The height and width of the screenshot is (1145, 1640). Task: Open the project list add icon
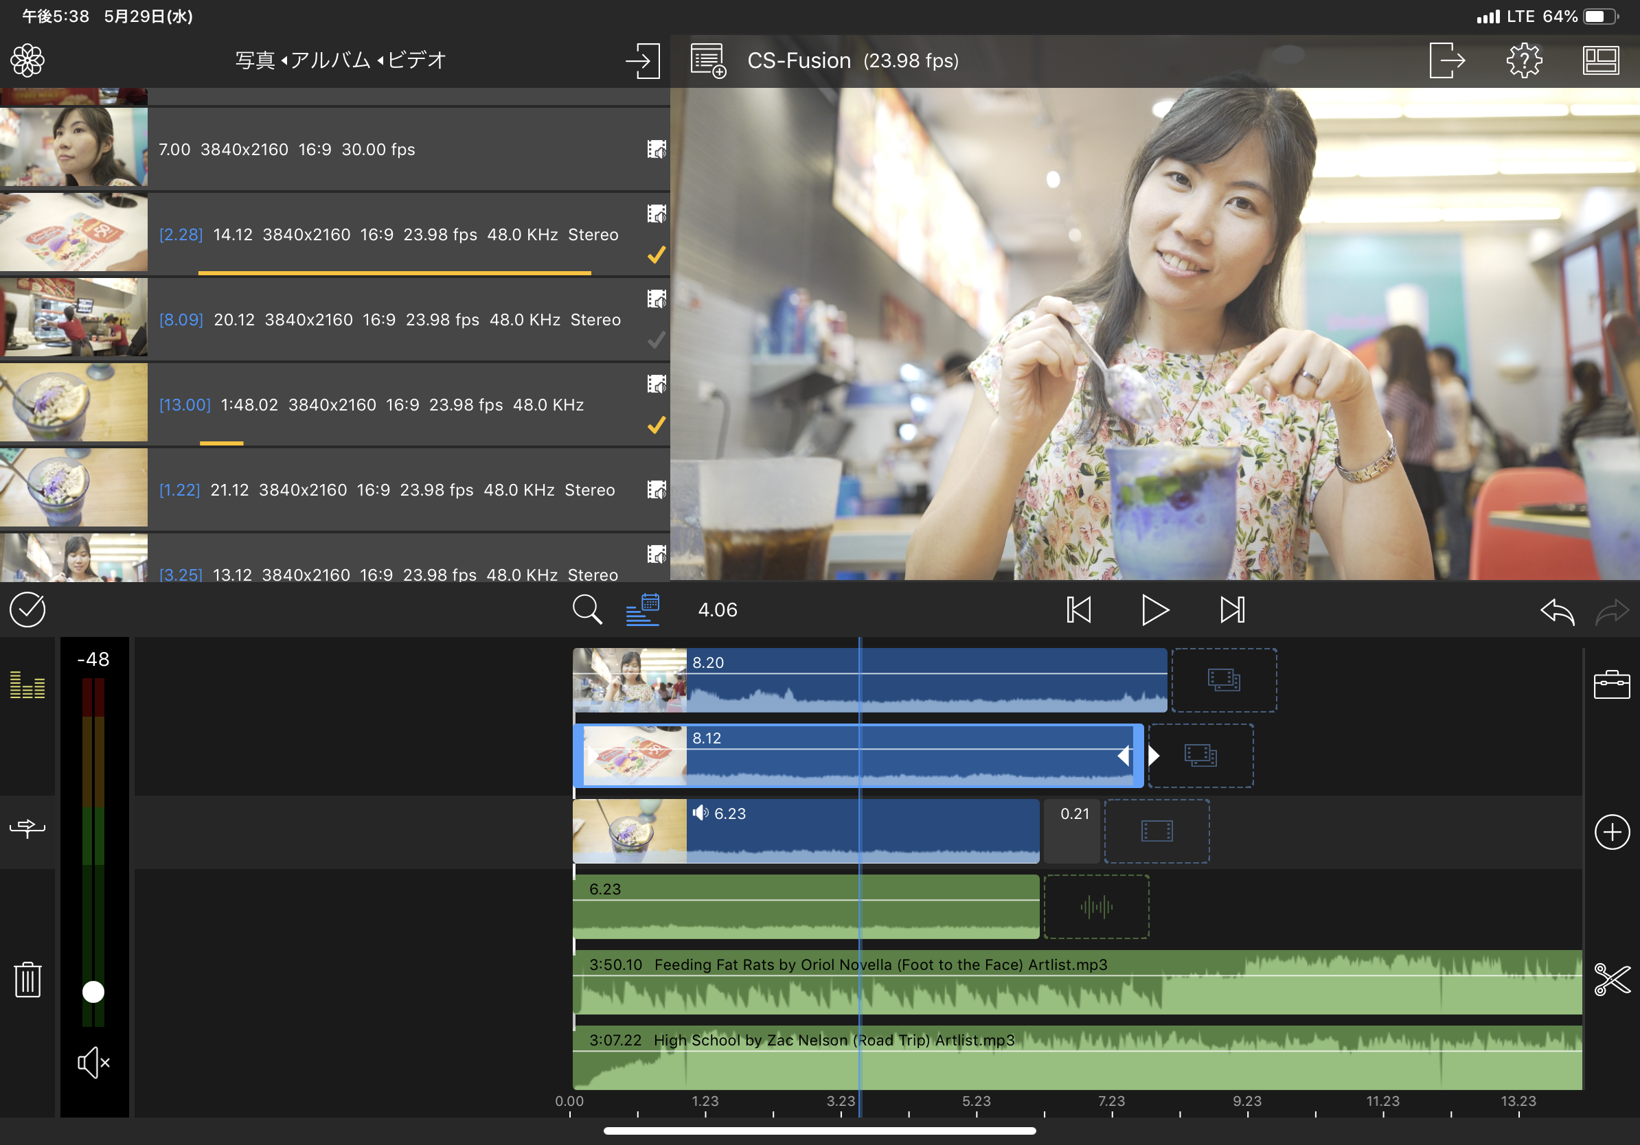click(708, 60)
